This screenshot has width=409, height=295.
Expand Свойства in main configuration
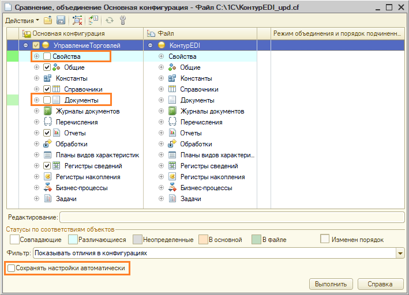pos(36,56)
